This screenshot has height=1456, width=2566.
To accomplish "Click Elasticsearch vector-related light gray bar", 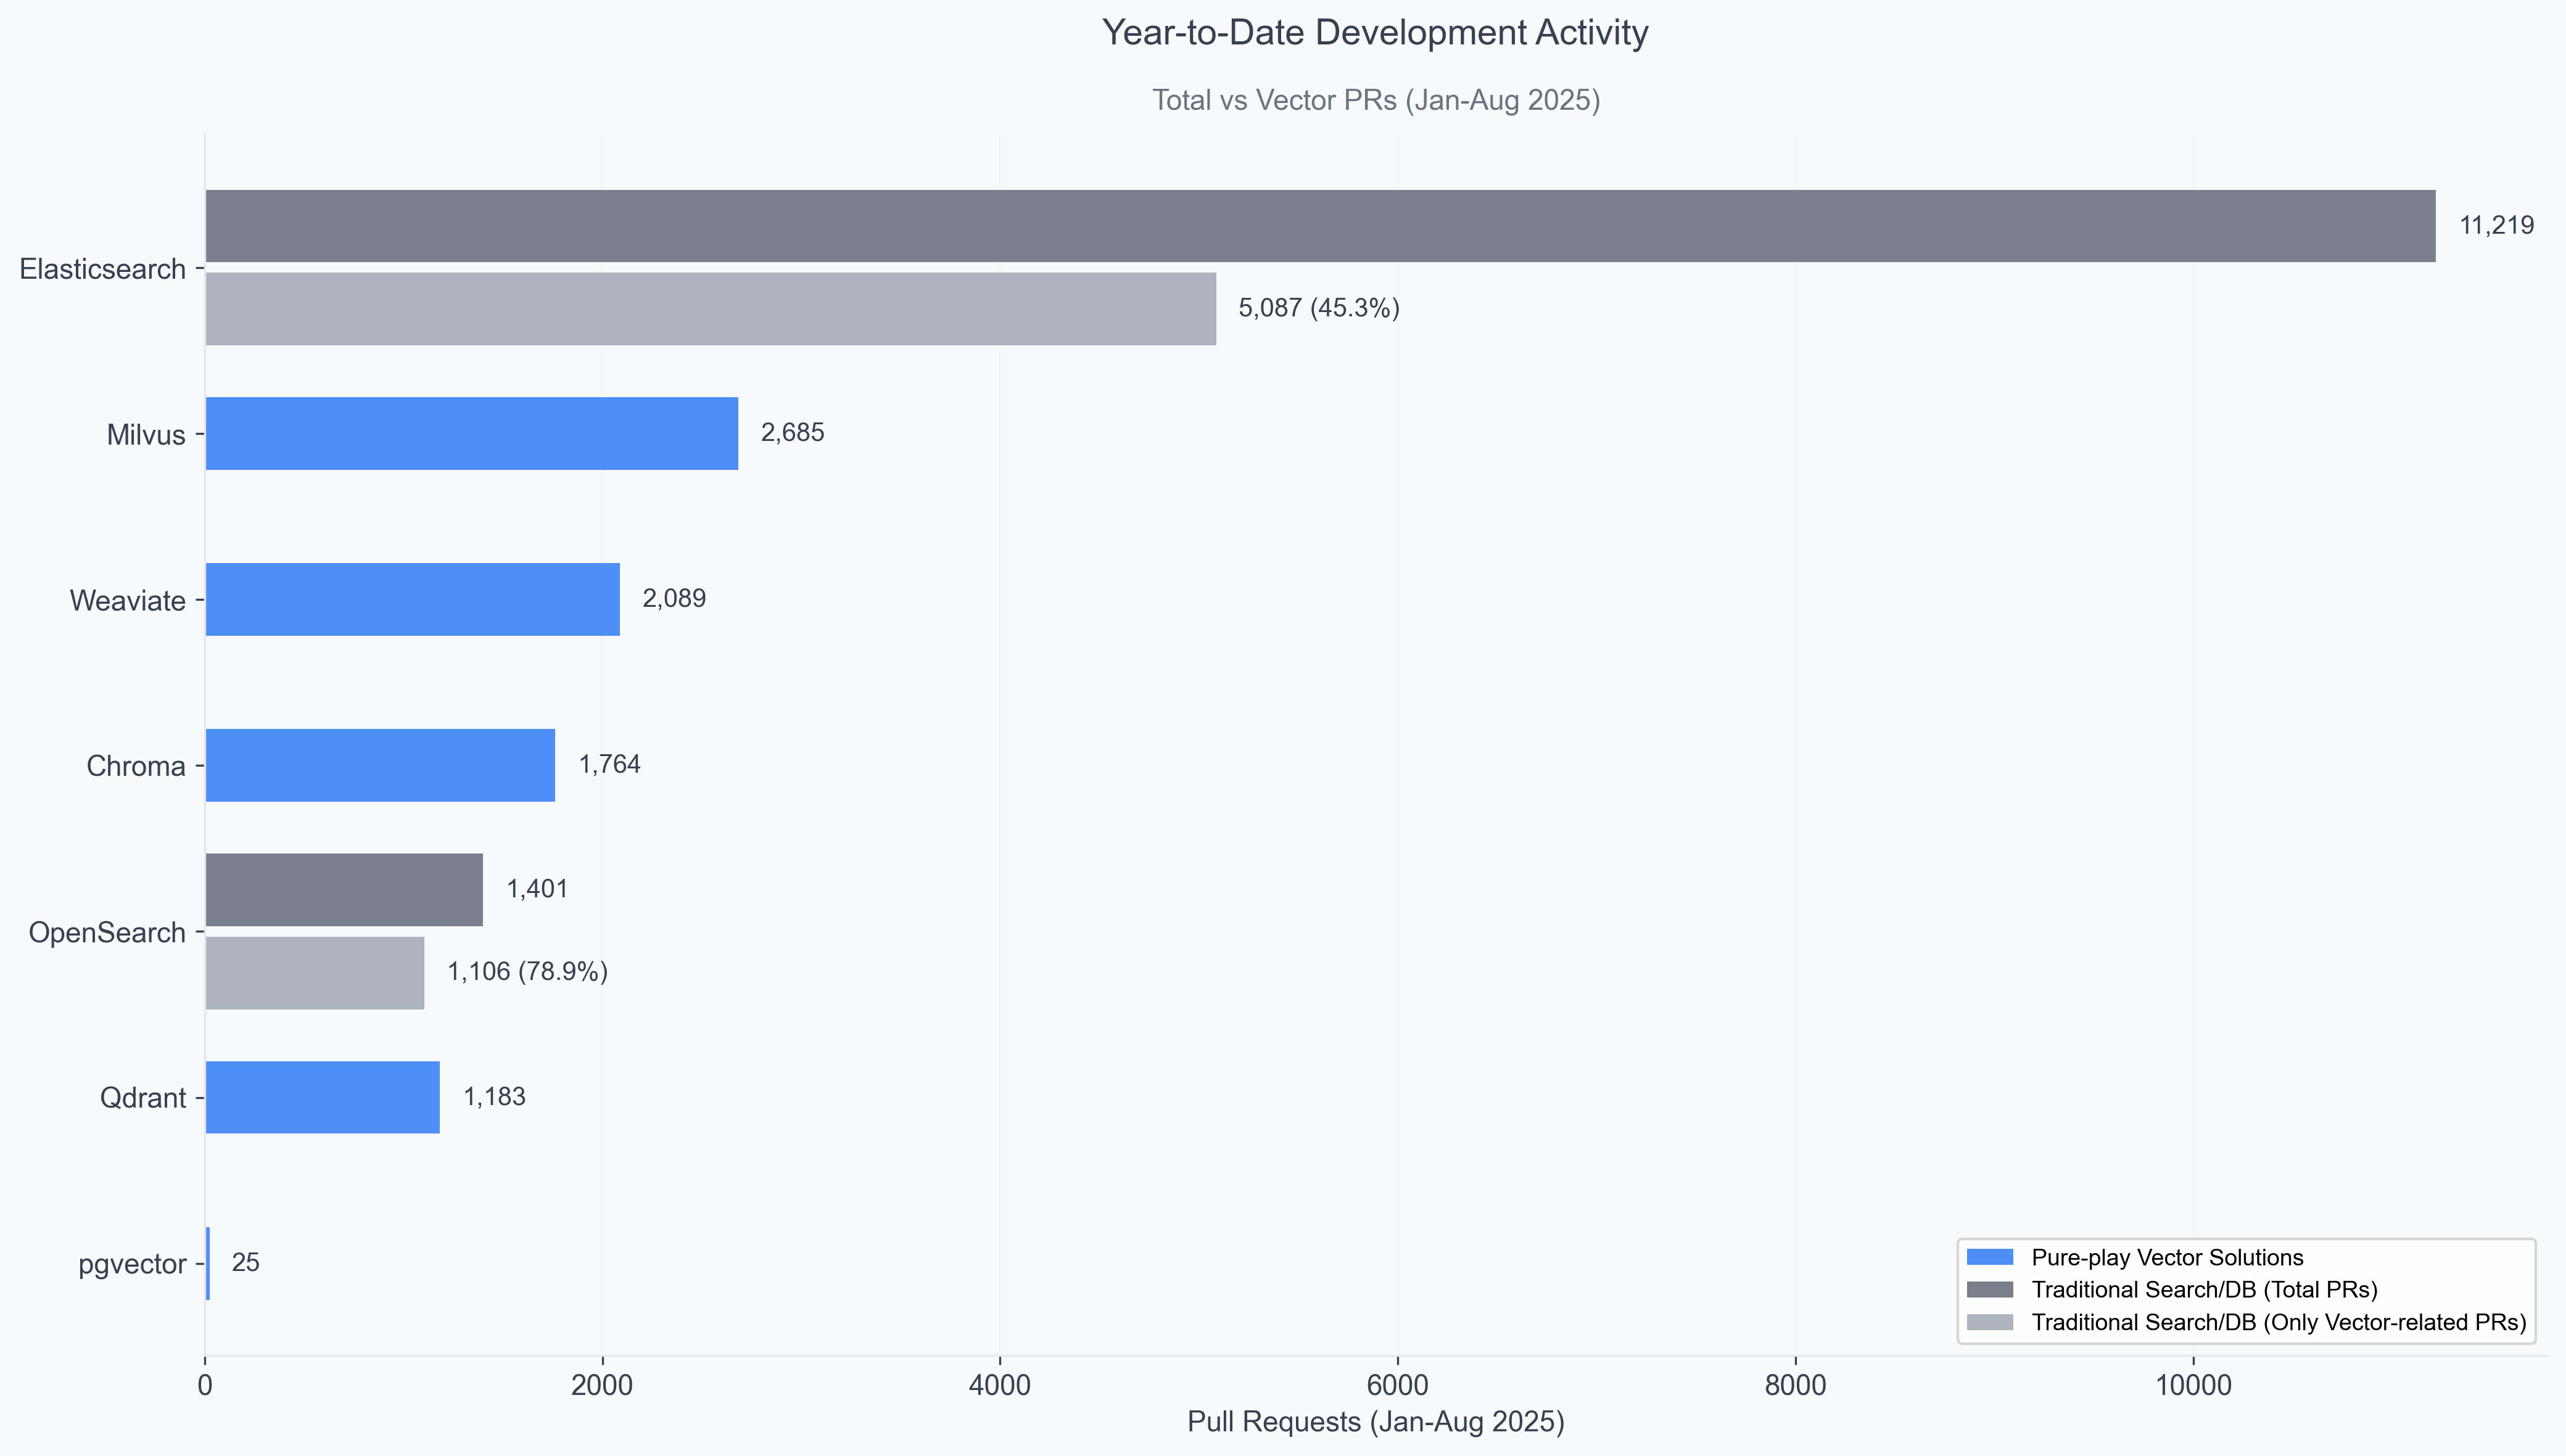I will point(710,309).
